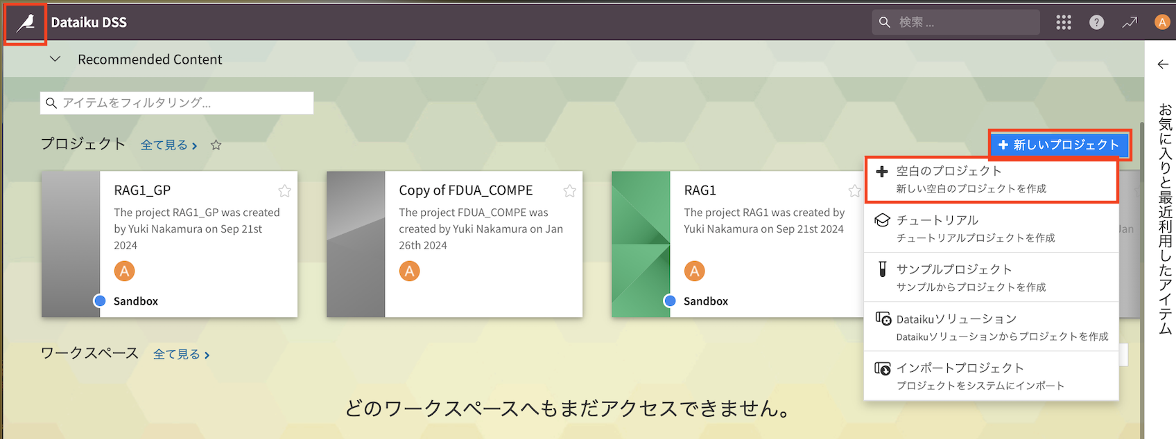Click owner avatar on Copy of FDUA_COMPE card

(x=409, y=271)
